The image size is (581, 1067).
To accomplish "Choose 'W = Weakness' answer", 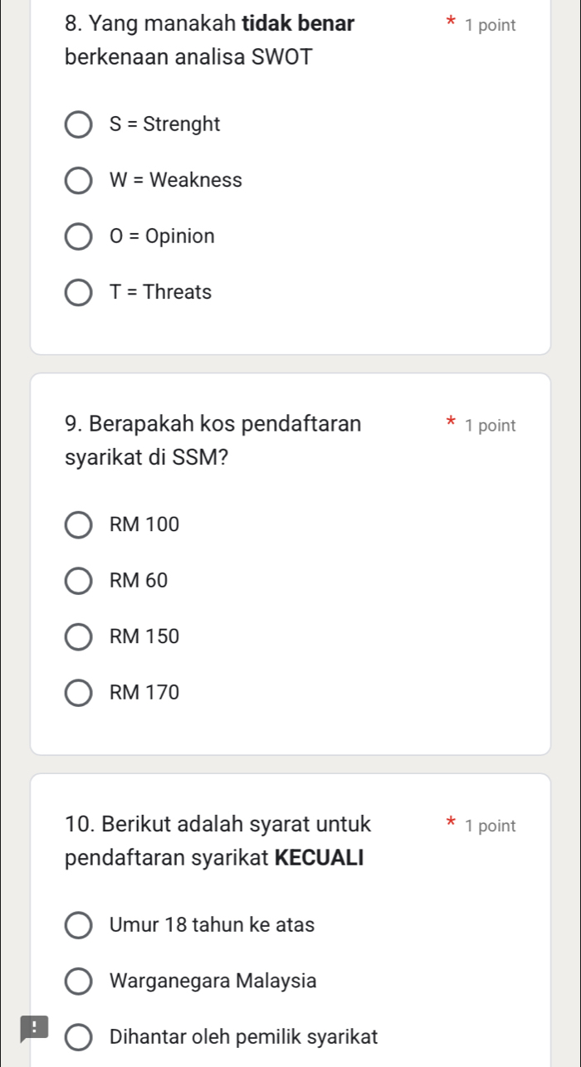I will [79, 181].
